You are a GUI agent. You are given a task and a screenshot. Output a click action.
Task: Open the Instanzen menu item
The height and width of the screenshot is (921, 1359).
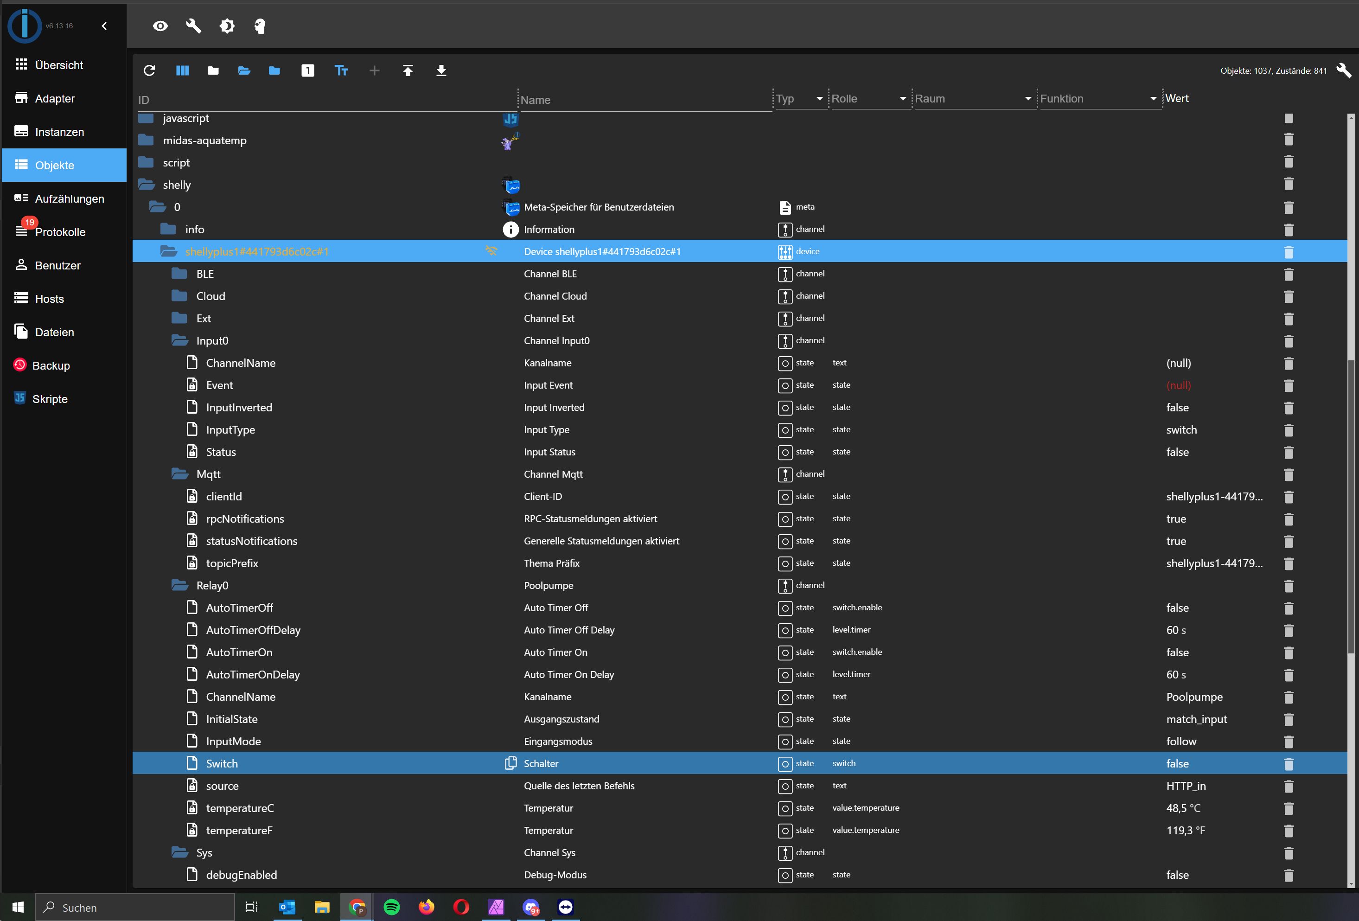[x=59, y=132]
